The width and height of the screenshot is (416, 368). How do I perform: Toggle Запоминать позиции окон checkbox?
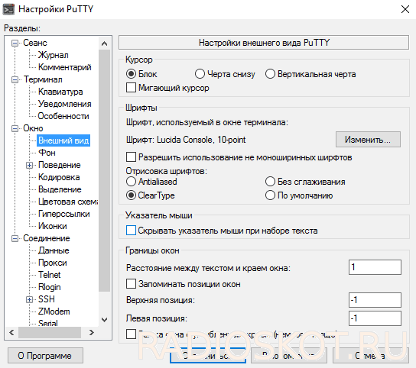(131, 284)
